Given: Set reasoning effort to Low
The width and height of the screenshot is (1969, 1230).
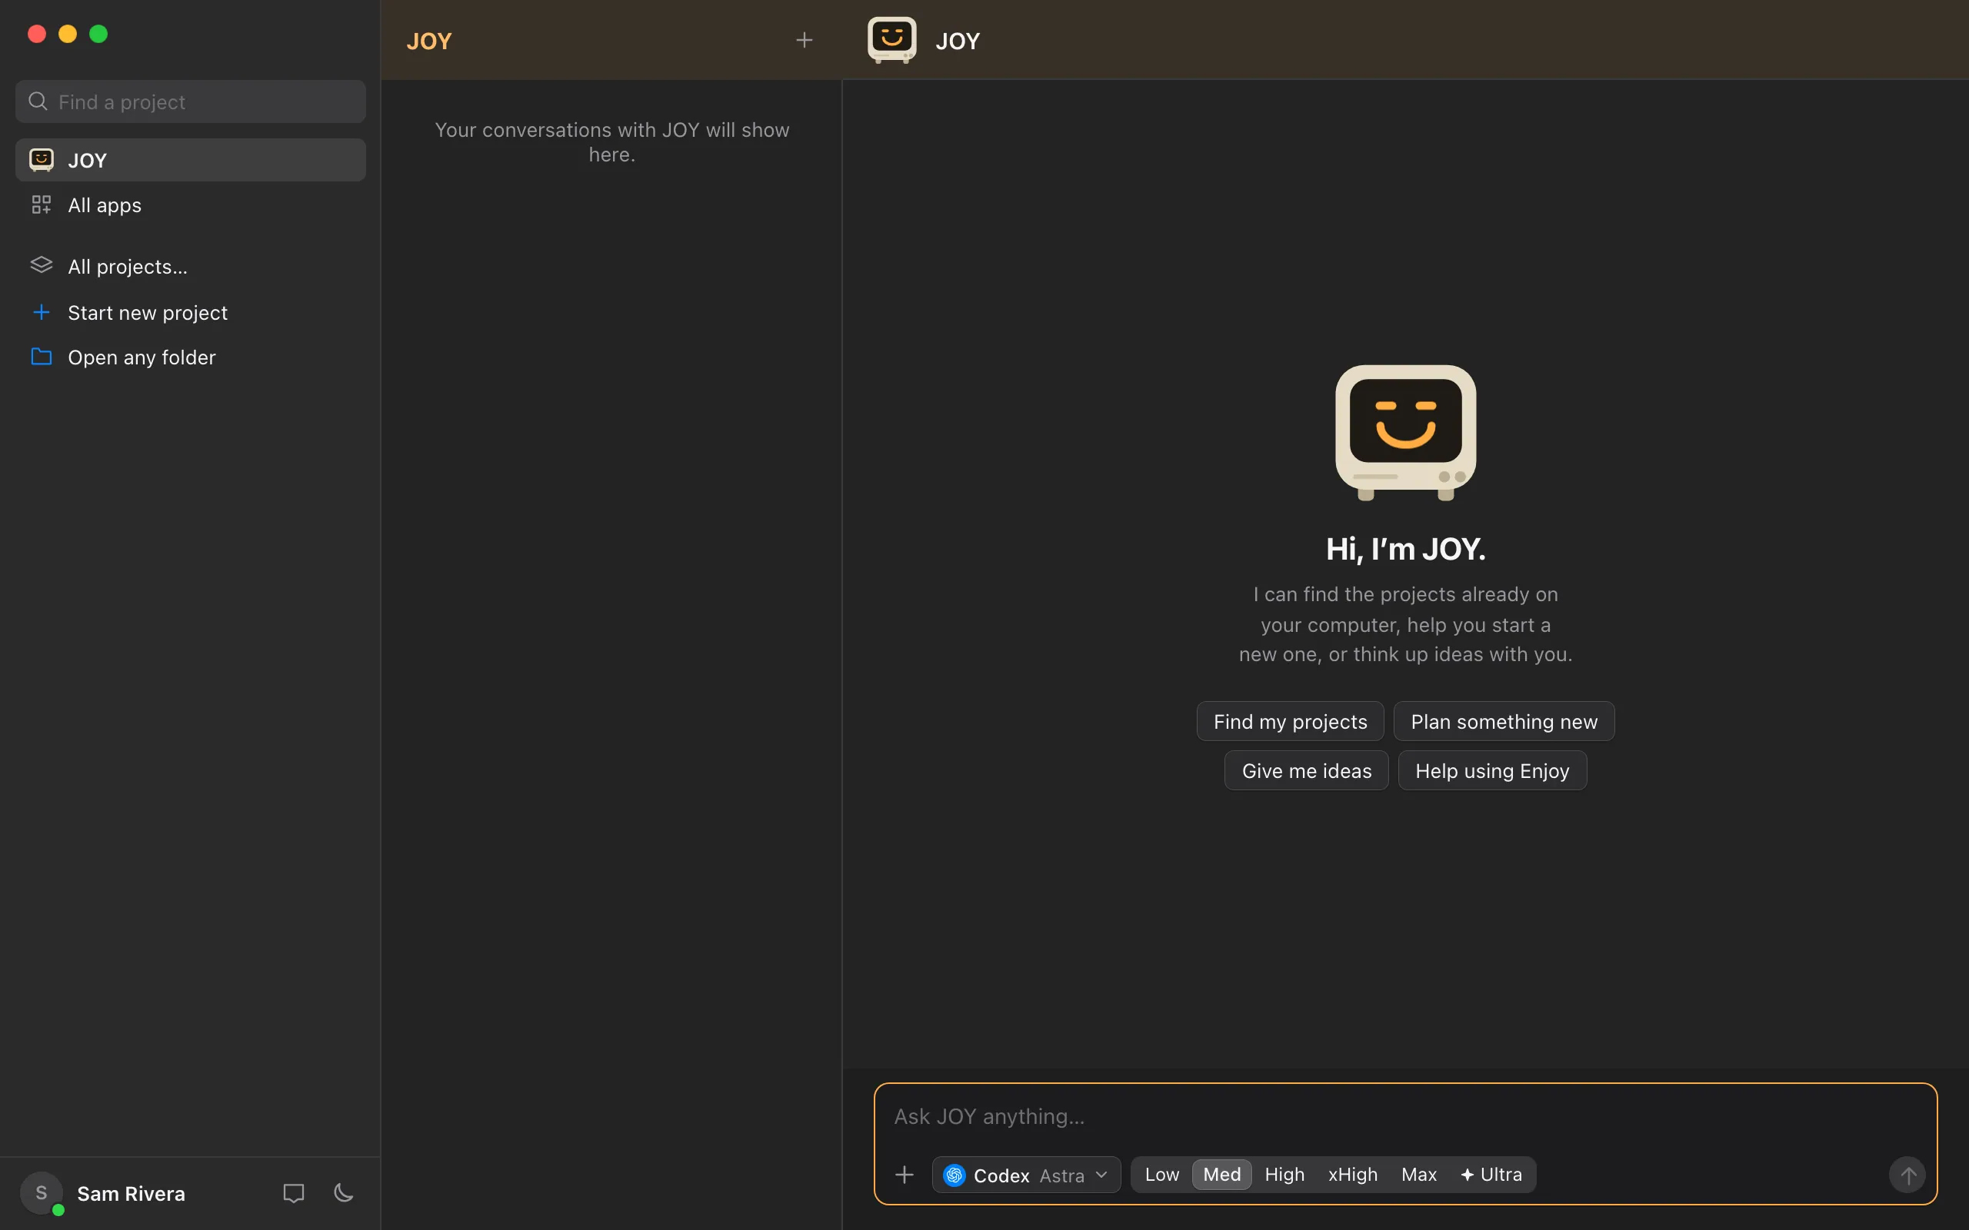Looking at the screenshot, I should click(x=1161, y=1175).
